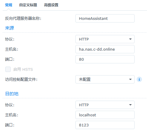Click the destination port field showing 8123
This screenshot has width=147, height=135.
click(105, 125)
